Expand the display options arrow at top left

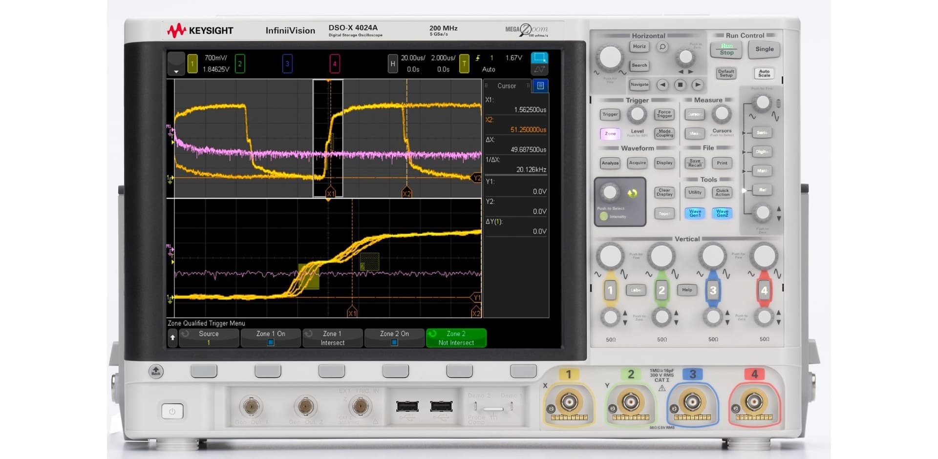[176, 71]
